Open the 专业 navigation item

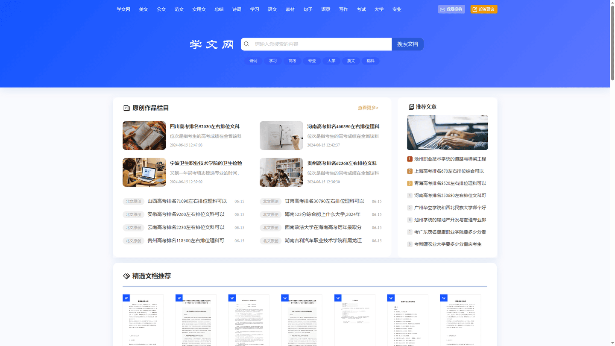point(397,9)
